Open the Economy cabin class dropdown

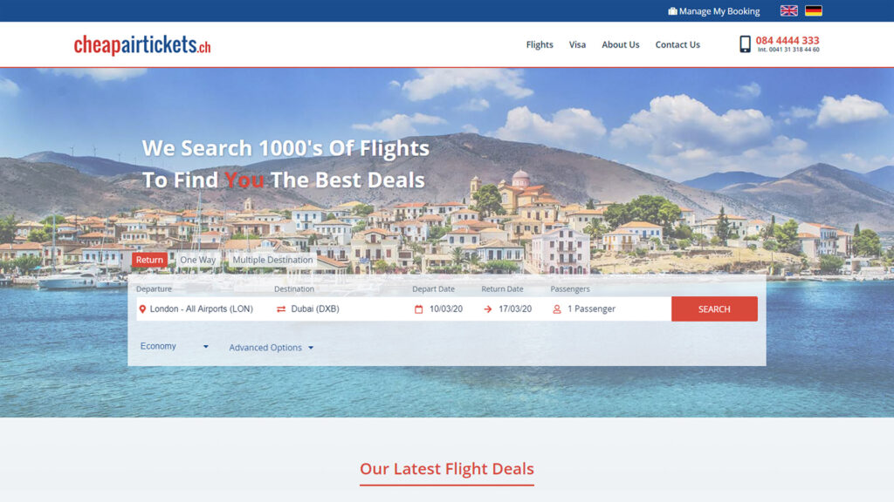click(175, 346)
